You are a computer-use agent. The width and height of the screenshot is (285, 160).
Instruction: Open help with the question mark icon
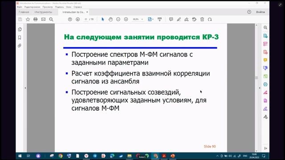pyautogui.click(x=249, y=12)
